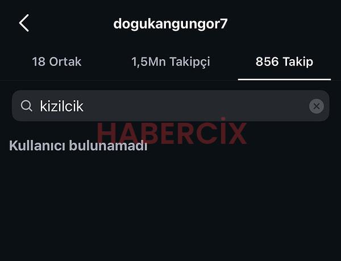Image resolution: width=341 pixels, height=261 pixels.
Task: Click the magnifying glass search icon
Action: click(x=26, y=106)
